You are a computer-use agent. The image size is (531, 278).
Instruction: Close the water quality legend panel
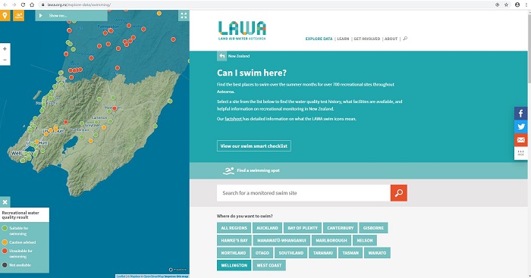(x=5, y=202)
